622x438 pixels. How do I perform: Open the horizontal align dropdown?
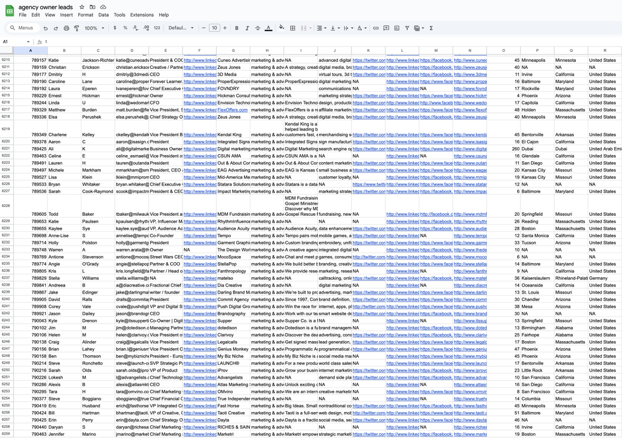point(321,28)
